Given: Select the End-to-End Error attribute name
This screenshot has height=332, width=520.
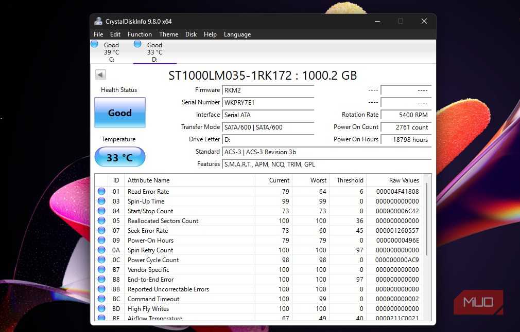Looking at the screenshot, I should click(150, 280).
